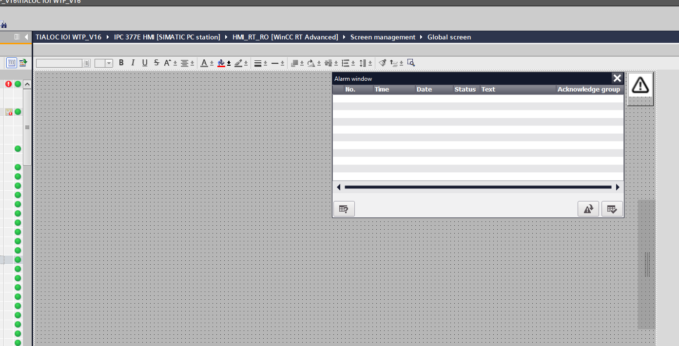Expand the line color dropdown arrow
679x346 pixels.
[246, 63]
